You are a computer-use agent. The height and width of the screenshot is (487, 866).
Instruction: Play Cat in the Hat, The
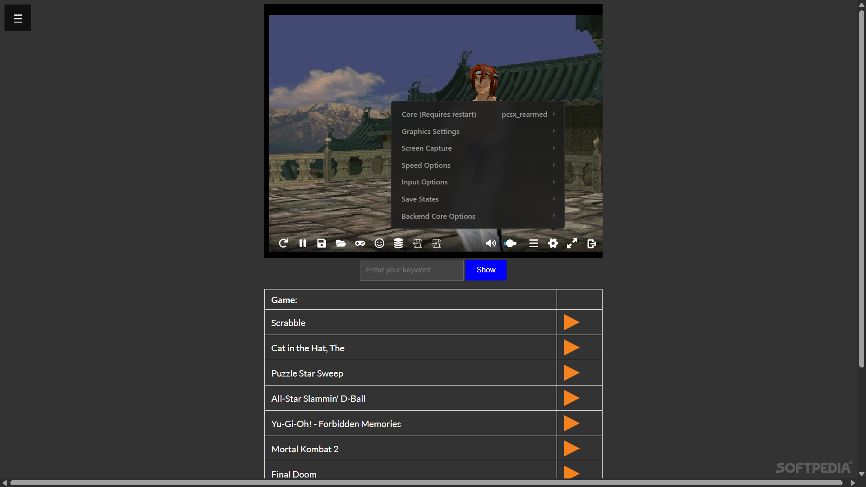coord(571,348)
